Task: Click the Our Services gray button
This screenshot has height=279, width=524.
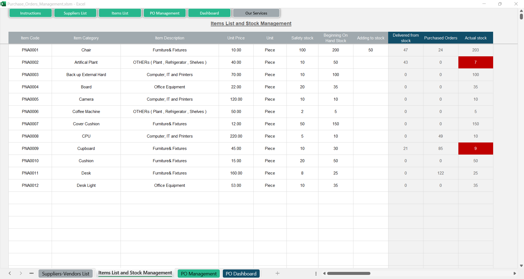Action: pyautogui.click(x=256, y=13)
